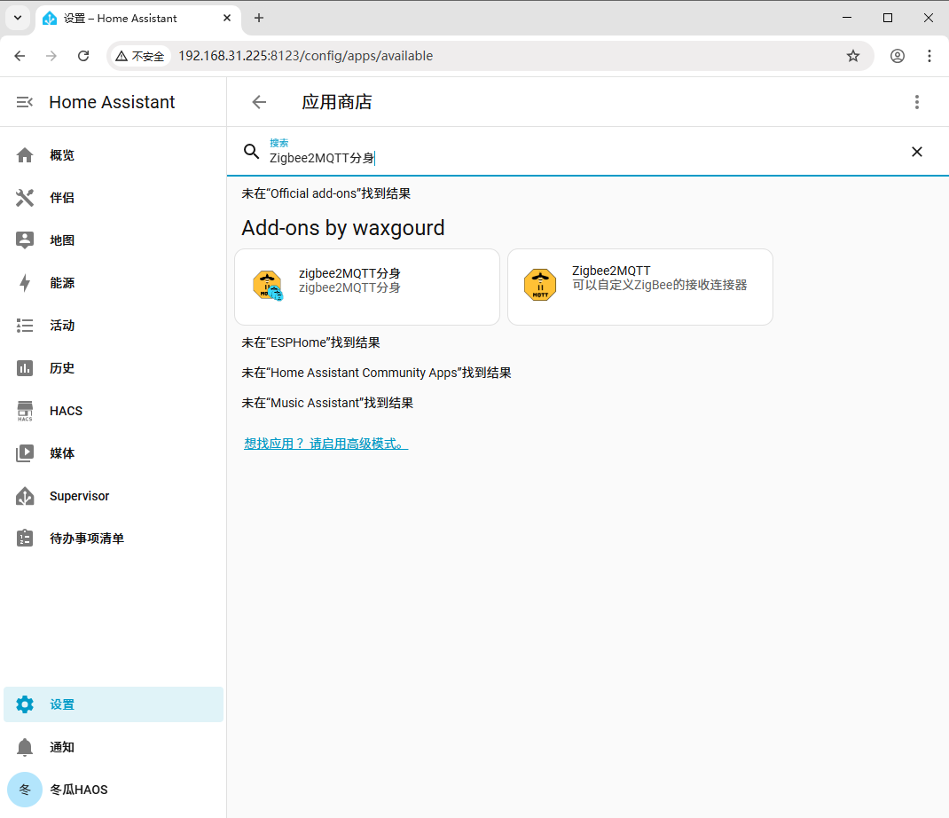Click the map icon beside 地图
The image size is (949, 818).
[x=25, y=240]
